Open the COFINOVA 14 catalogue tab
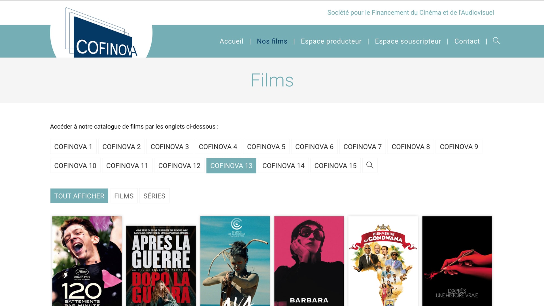544x306 pixels. [283, 166]
